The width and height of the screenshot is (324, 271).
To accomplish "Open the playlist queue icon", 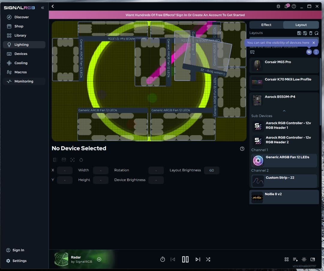I will (295, 259).
